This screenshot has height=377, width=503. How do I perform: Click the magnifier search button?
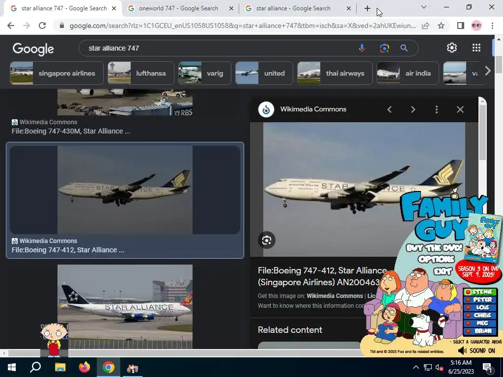click(404, 48)
